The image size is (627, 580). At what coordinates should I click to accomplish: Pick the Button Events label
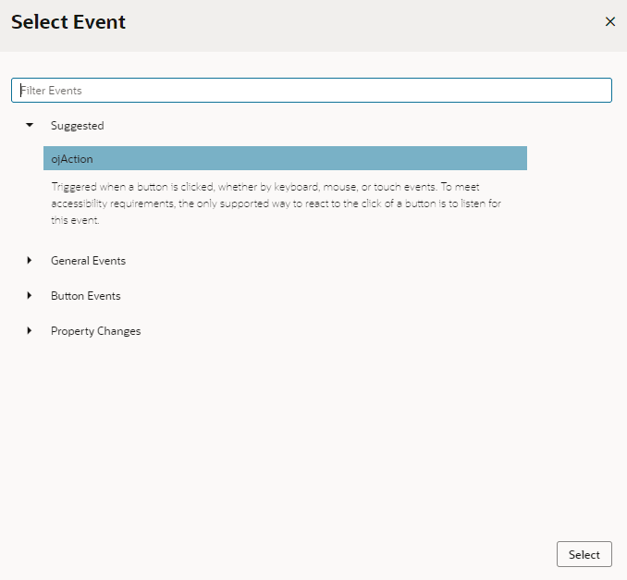[85, 296]
